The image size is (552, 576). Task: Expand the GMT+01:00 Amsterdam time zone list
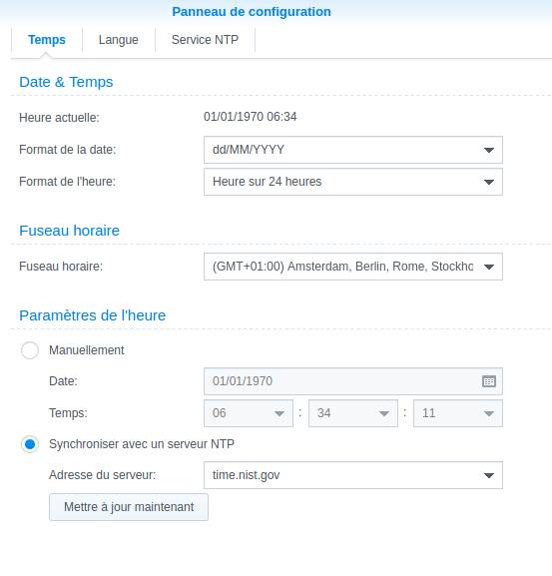pyautogui.click(x=353, y=267)
